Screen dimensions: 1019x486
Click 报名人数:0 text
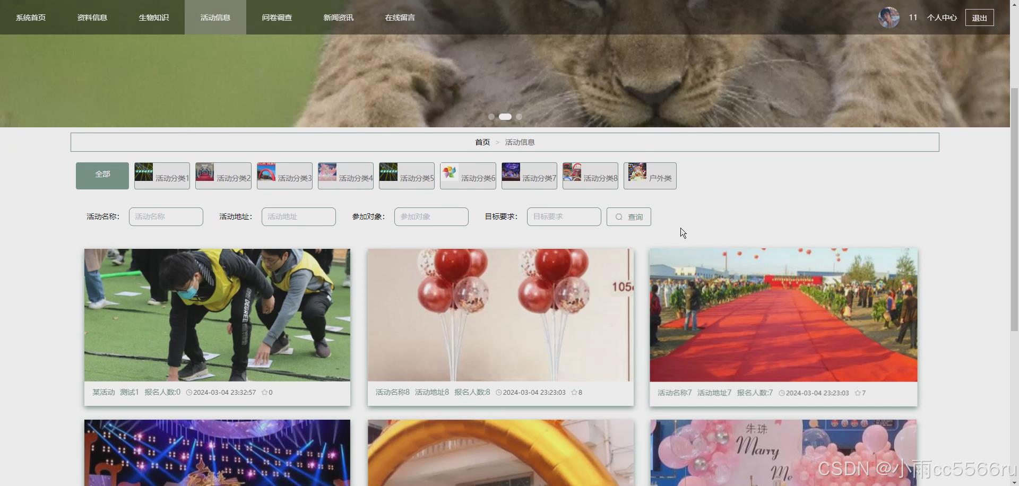tap(162, 393)
